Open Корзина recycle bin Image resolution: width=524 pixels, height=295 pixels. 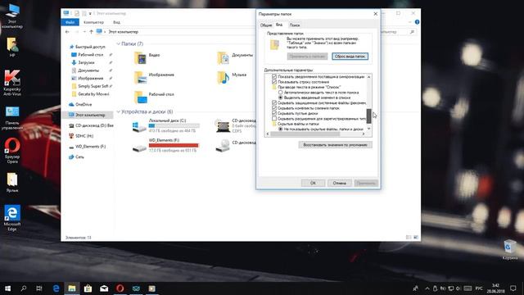(x=509, y=249)
